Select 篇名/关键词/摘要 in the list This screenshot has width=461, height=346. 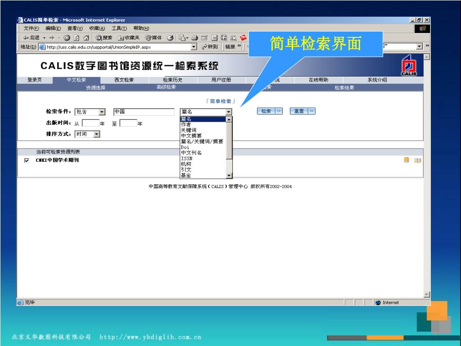point(203,141)
